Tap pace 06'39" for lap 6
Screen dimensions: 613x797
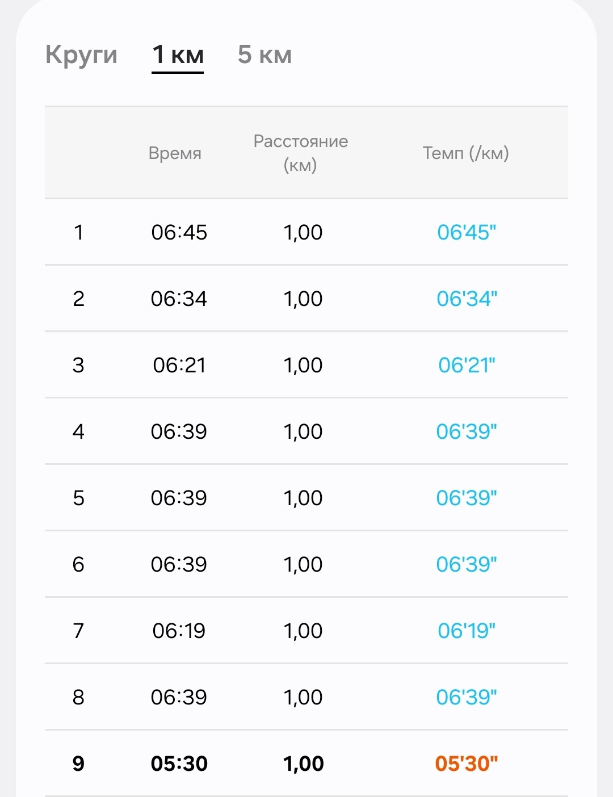coord(467,564)
